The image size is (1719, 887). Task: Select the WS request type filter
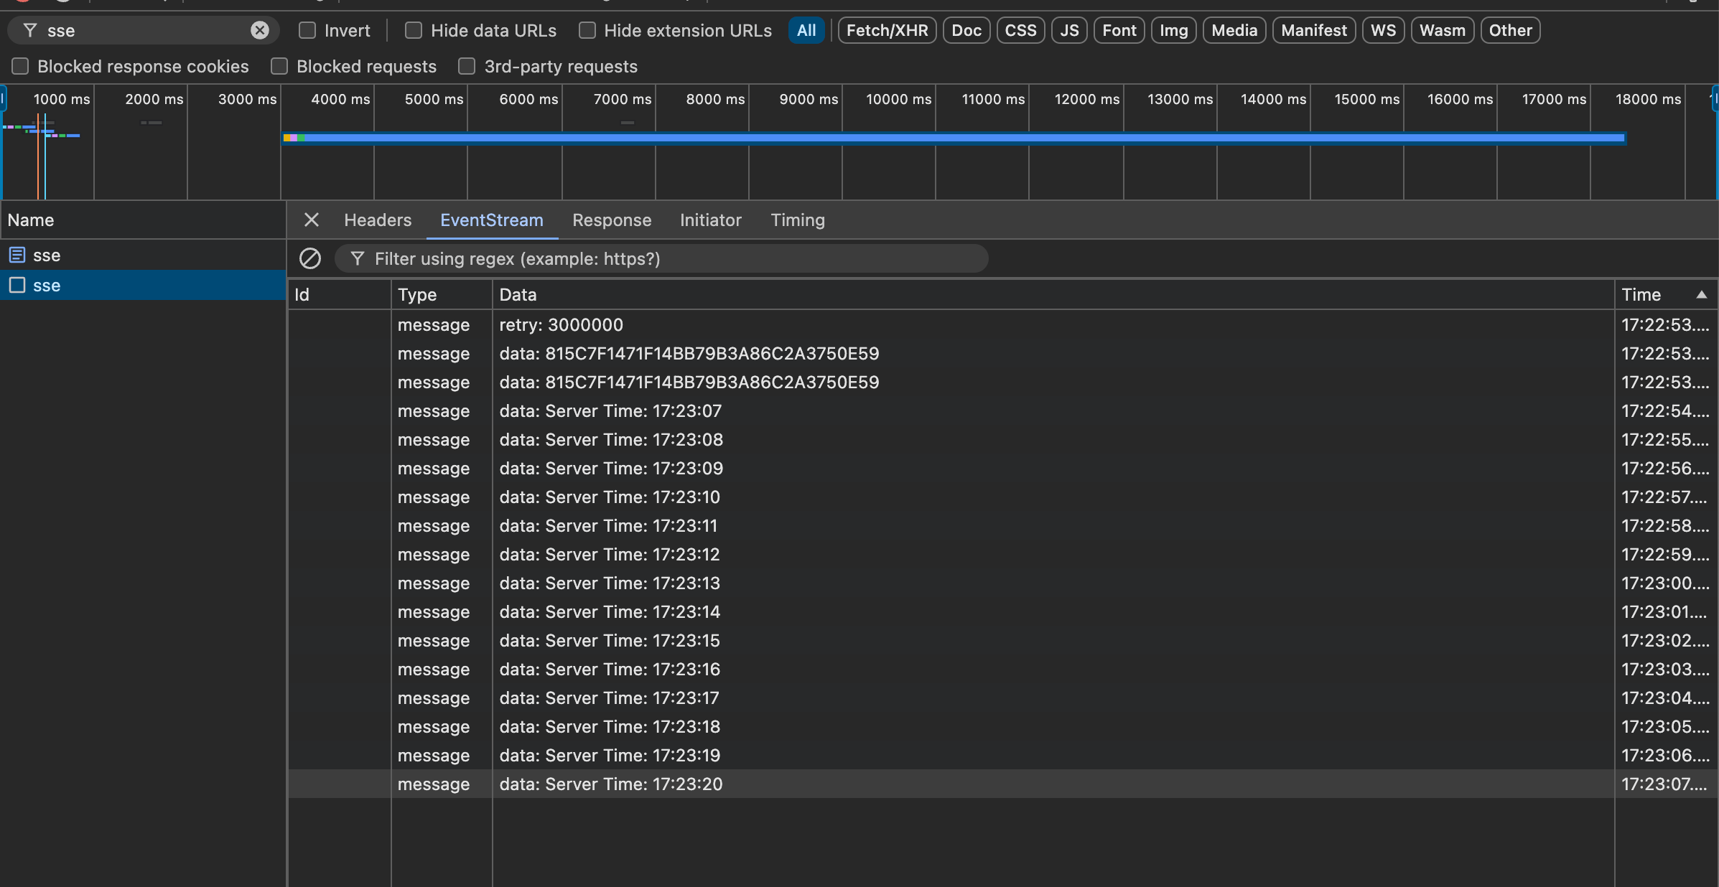click(1383, 30)
